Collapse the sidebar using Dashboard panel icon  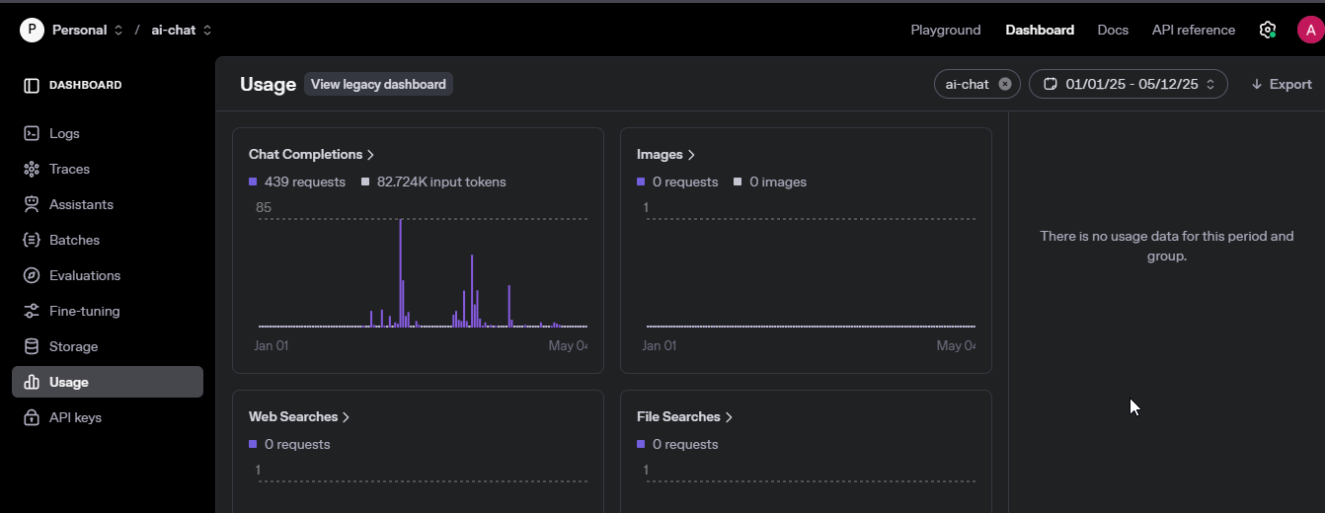(32, 86)
